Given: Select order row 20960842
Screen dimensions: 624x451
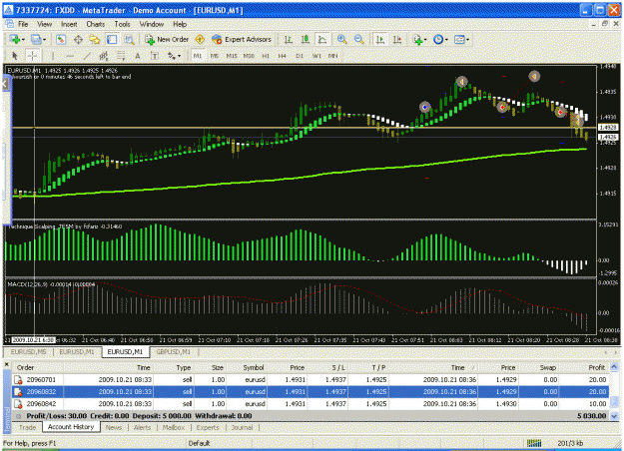Looking at the screenshot, I should [x=311, y=404].
